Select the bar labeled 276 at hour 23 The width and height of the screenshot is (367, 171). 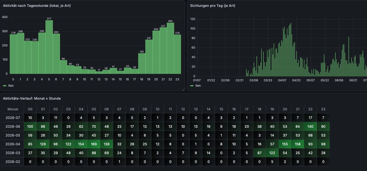(178, 54)
